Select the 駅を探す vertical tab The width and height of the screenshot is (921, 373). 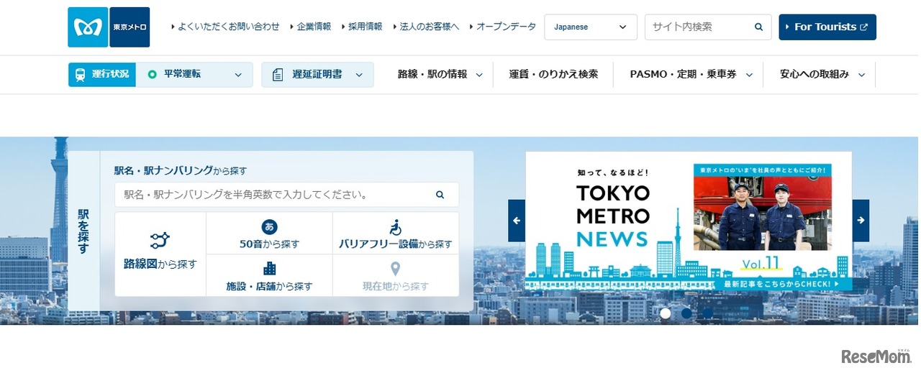(x=83, y=231)
